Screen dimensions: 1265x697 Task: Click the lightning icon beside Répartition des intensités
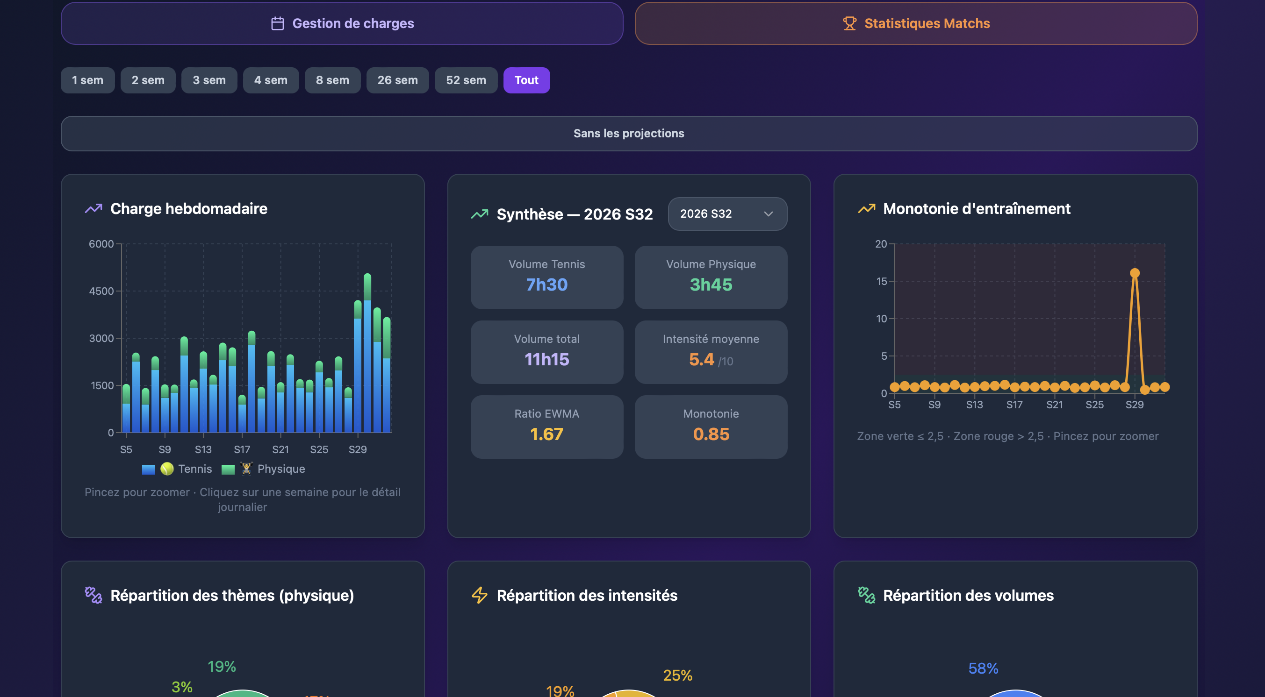click(480, 595)
